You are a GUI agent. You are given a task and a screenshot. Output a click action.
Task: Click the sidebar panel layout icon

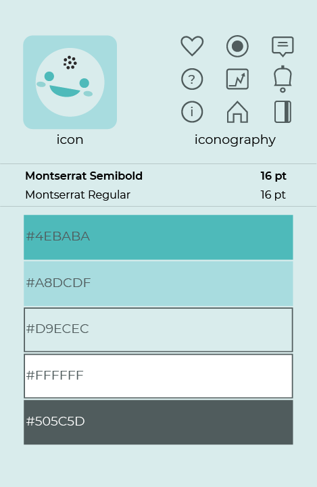283,112
